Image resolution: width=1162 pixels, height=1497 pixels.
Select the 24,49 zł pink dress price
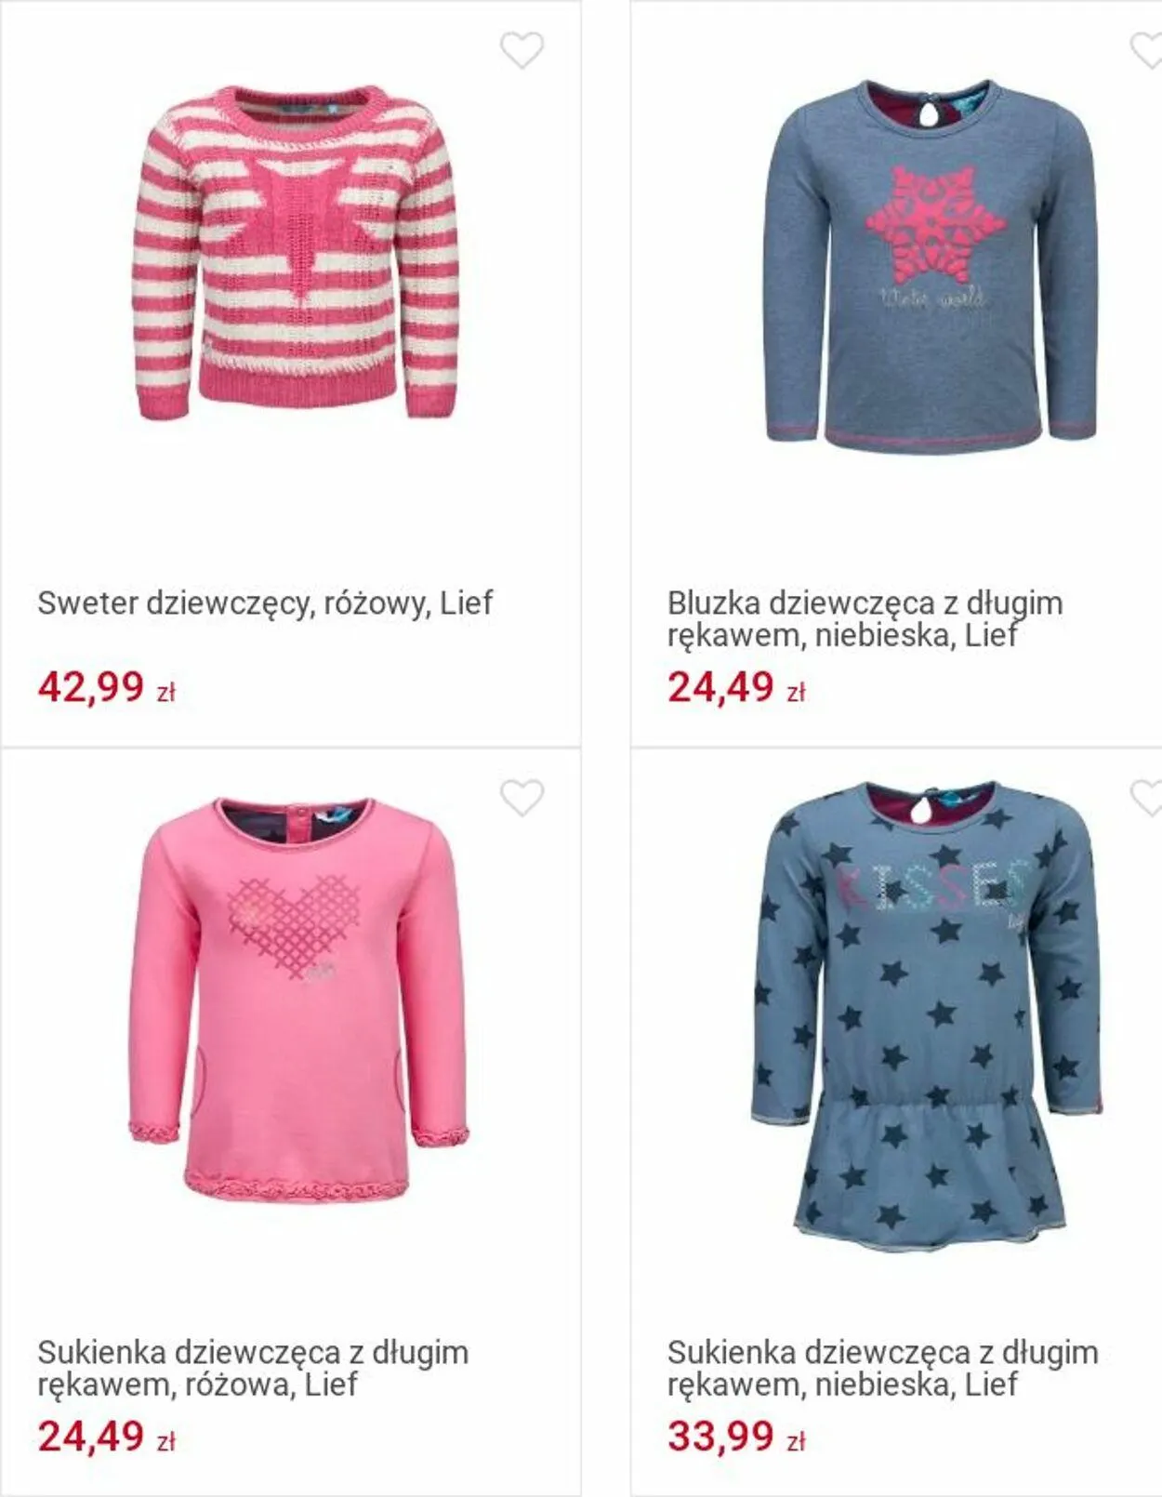coord(107,1437)
